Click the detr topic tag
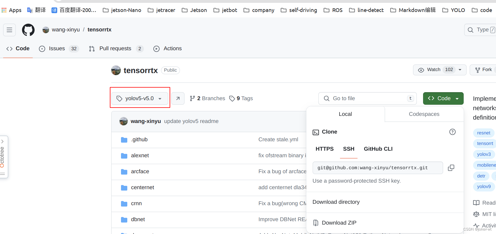Viewport: 496px width, 234px height. (481, 176)
